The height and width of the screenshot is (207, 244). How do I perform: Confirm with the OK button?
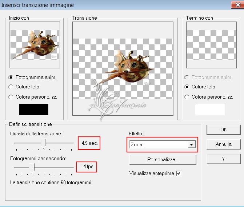(224, 130)
